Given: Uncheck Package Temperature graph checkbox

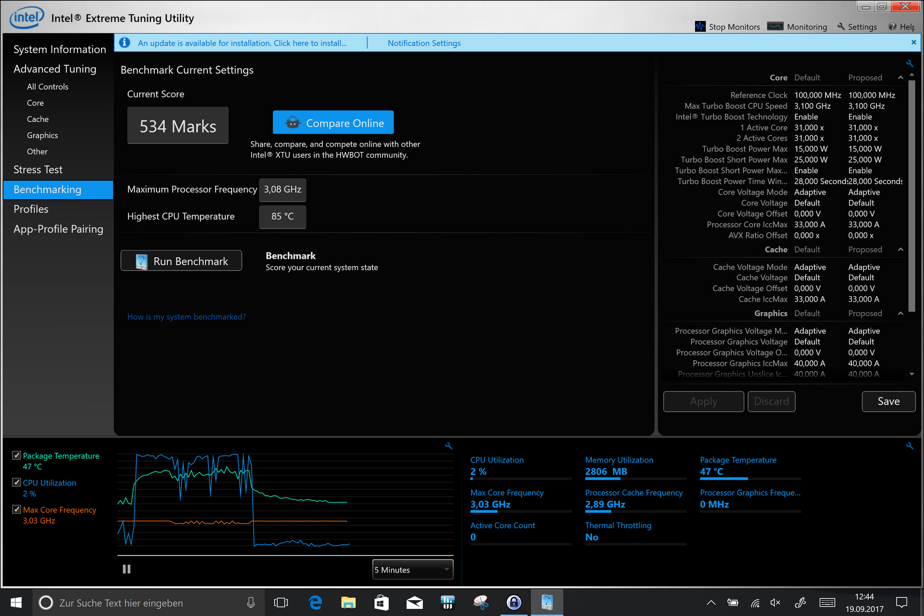Looking at the screenshot, I should [x=16, y=455].
